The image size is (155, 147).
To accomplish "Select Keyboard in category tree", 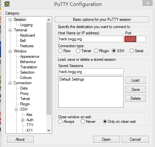I will 27,35.
